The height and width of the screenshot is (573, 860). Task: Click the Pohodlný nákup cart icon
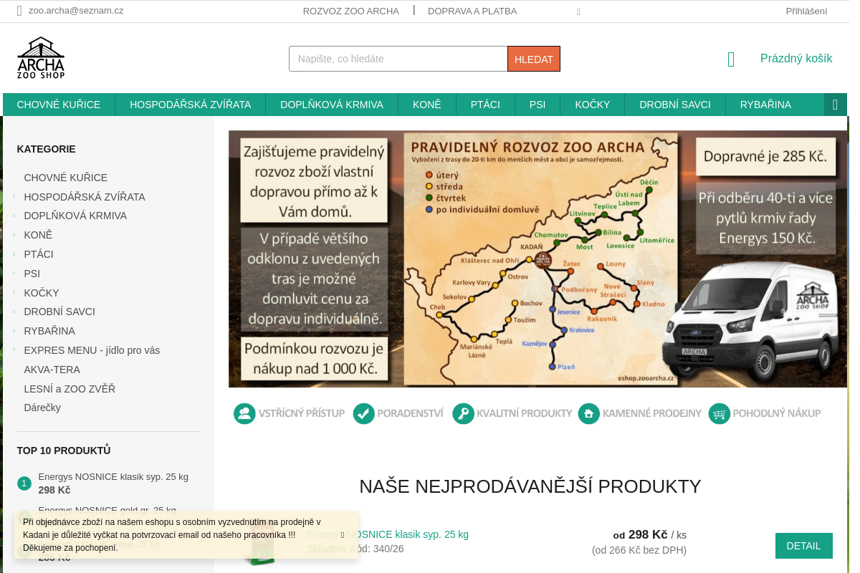[720, 413]
